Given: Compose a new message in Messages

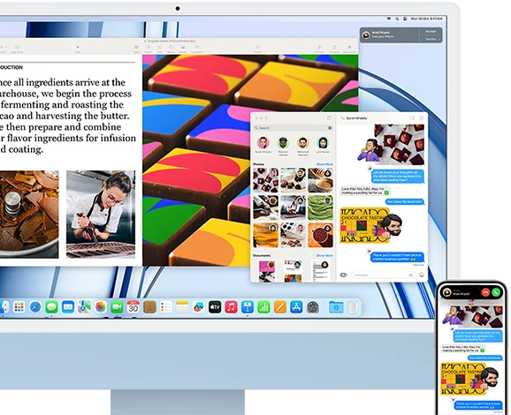Looking at the screenshot, I should (x=329, y=117).
